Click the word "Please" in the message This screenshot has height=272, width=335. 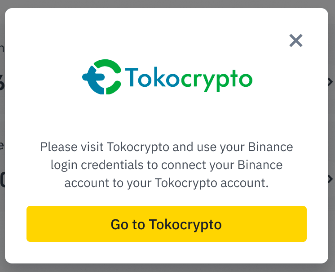(55, 147)
